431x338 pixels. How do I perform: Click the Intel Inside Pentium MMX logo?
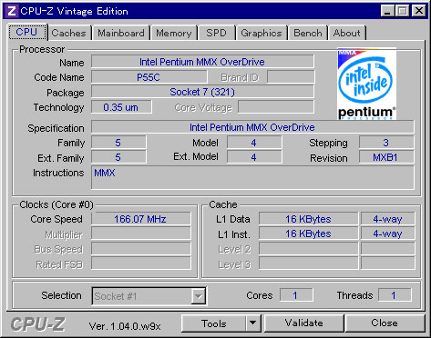click(366, 84)
